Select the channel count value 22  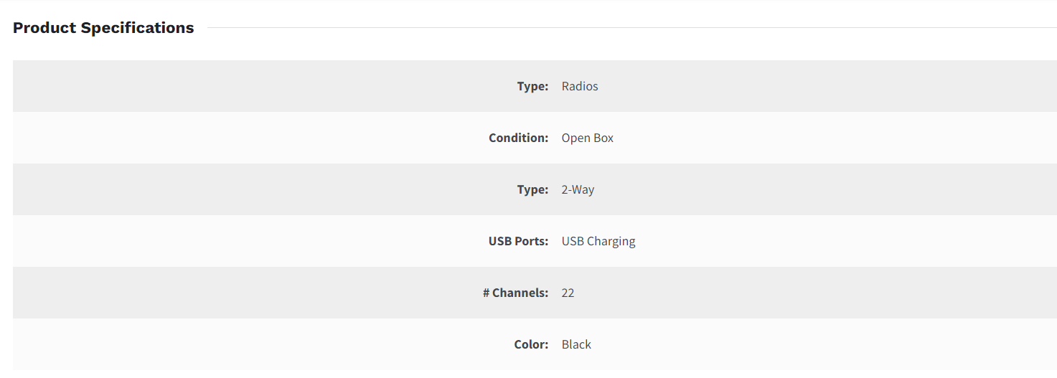[x=568, y=293]
